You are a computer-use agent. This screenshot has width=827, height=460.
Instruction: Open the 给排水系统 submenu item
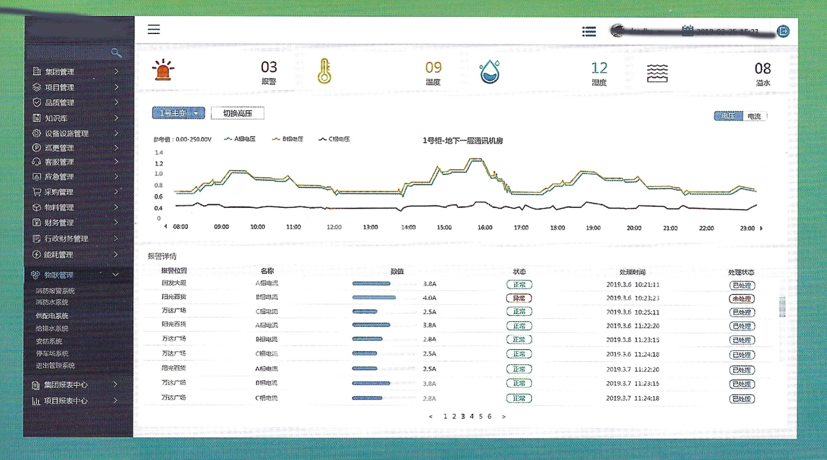click(51, 328)
